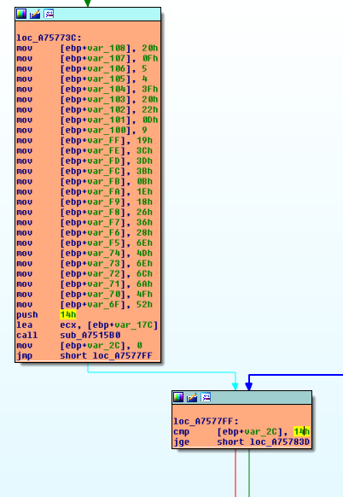Click the node color icon of loc_A7577FF block
The height and width of the screenshot is (497, 343).
click(x=178, y=397)
